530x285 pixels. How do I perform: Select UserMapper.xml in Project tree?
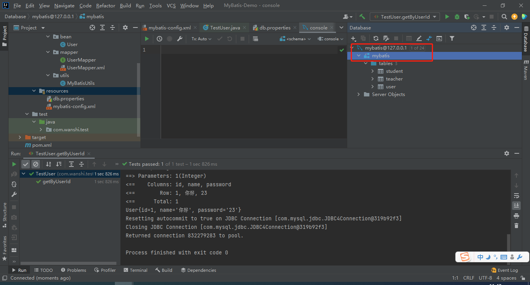point(86,68)
